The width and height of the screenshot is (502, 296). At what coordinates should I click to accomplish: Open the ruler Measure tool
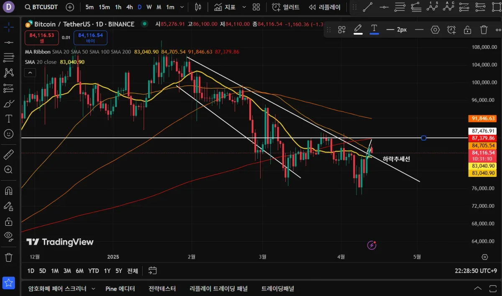point(9,155)
